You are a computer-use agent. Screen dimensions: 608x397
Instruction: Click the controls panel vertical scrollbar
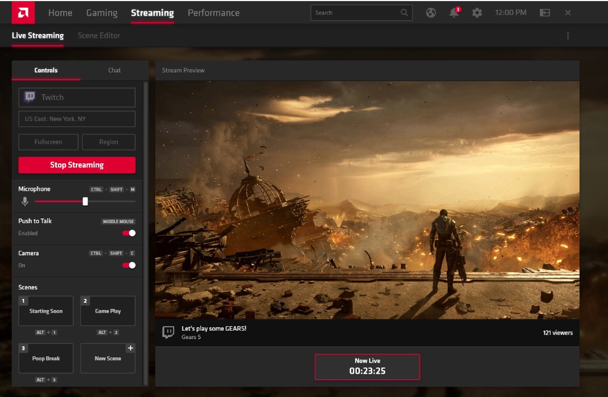point(146,233)
